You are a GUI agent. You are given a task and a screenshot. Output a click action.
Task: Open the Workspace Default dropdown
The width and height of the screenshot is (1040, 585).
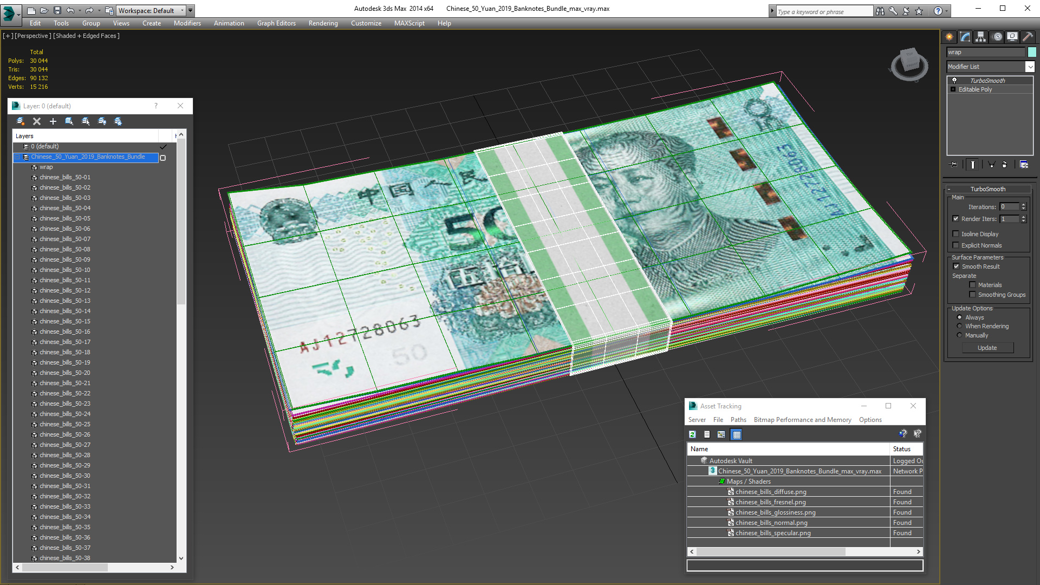tap(152, 10)
